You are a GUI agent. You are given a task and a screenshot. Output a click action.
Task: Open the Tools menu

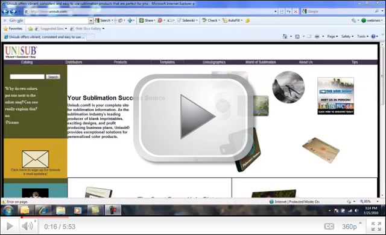(362, 36)
